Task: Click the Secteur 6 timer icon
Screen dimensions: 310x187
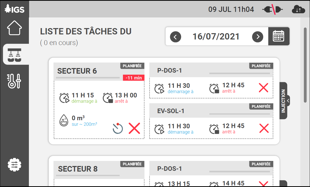Action: click(x=118, y=128)
